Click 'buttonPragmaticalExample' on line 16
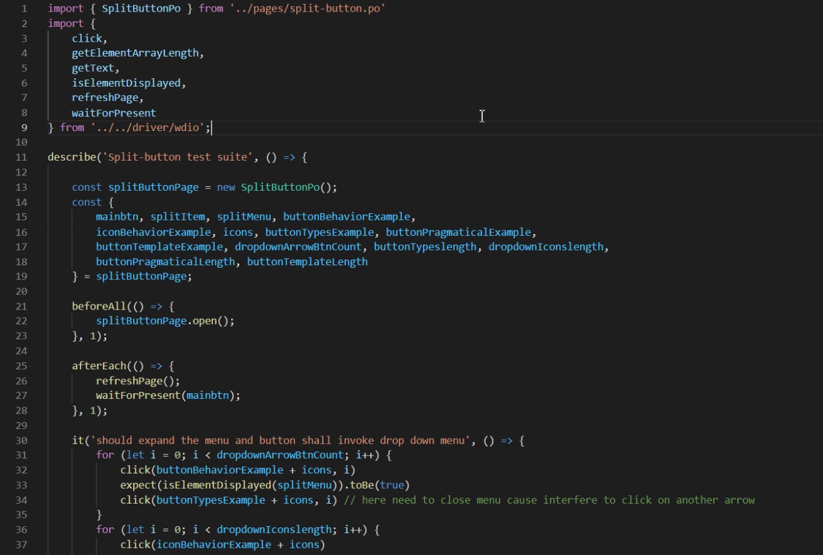This screenshot has width=823, height=555. pos(458,232)
